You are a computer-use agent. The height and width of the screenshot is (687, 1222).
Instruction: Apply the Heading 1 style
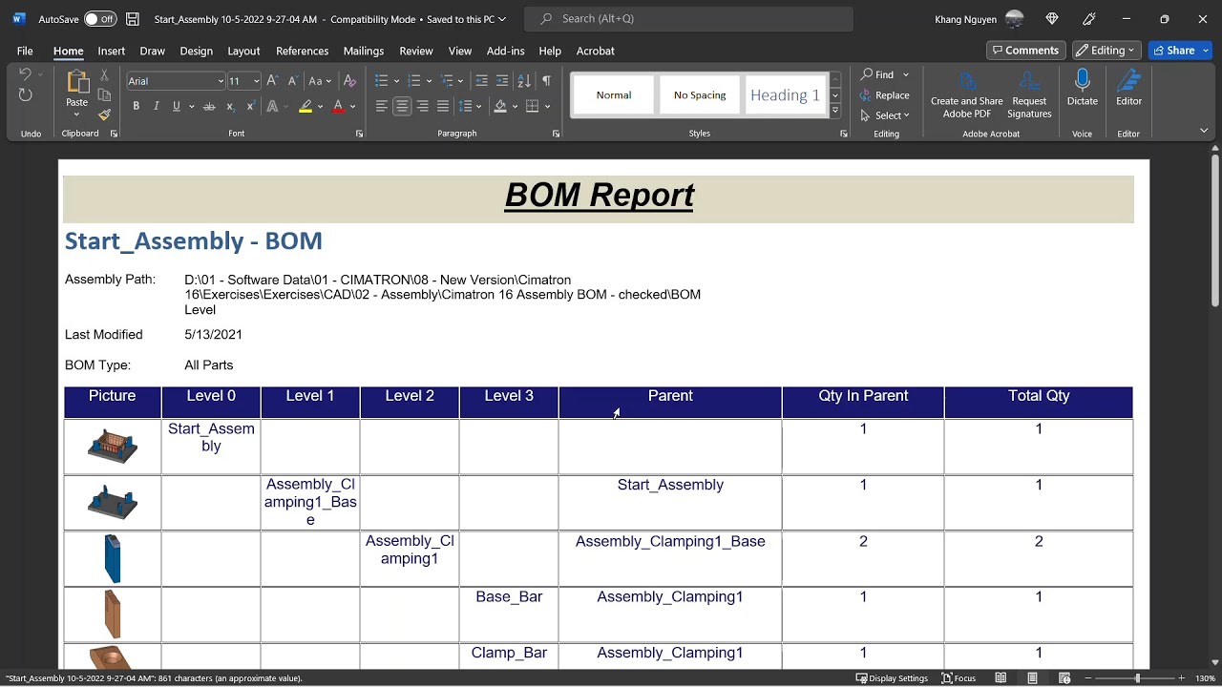pyautogui.click(x=785, y=95)
